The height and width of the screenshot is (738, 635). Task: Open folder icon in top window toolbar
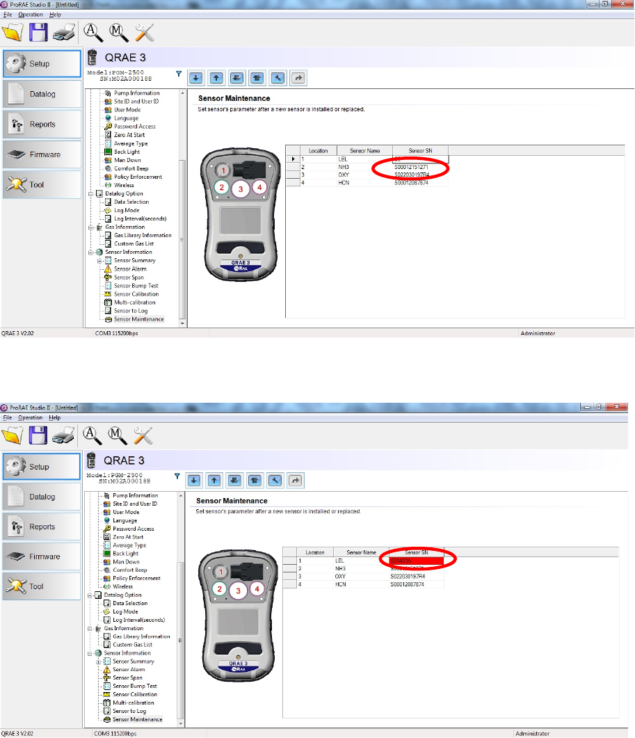click(x=13, y=33)
